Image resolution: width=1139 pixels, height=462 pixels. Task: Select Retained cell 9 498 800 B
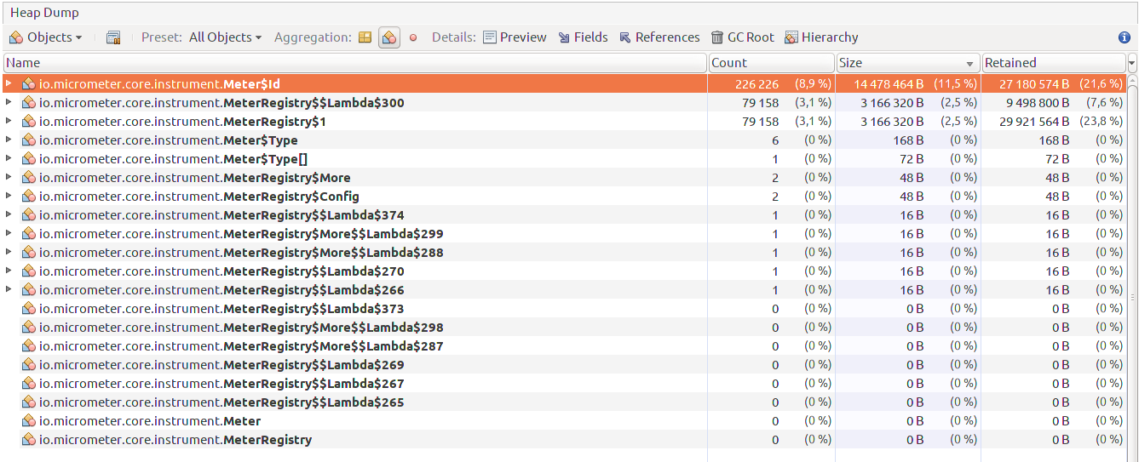click(x=1033, y=103)
